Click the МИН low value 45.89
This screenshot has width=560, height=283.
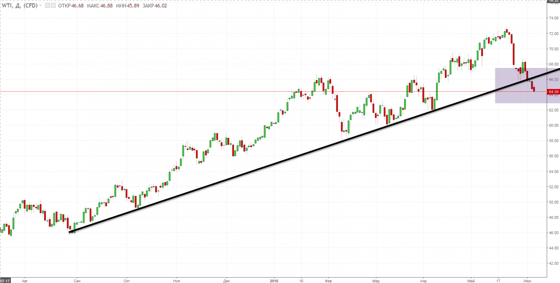(132, 6)
